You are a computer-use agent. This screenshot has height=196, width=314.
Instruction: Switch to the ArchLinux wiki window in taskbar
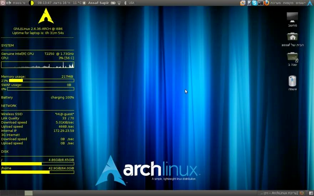(x=280, y=193)
